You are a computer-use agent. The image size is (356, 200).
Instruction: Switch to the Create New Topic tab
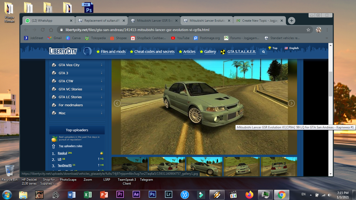click(259, 21)
